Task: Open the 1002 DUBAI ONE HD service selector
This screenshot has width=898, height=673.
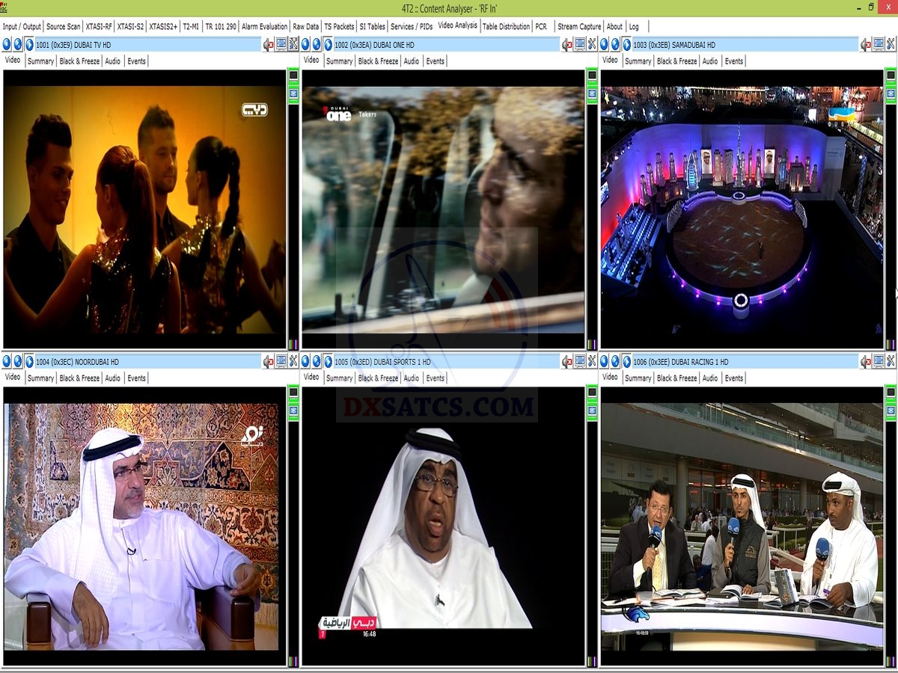Action: 447,45
